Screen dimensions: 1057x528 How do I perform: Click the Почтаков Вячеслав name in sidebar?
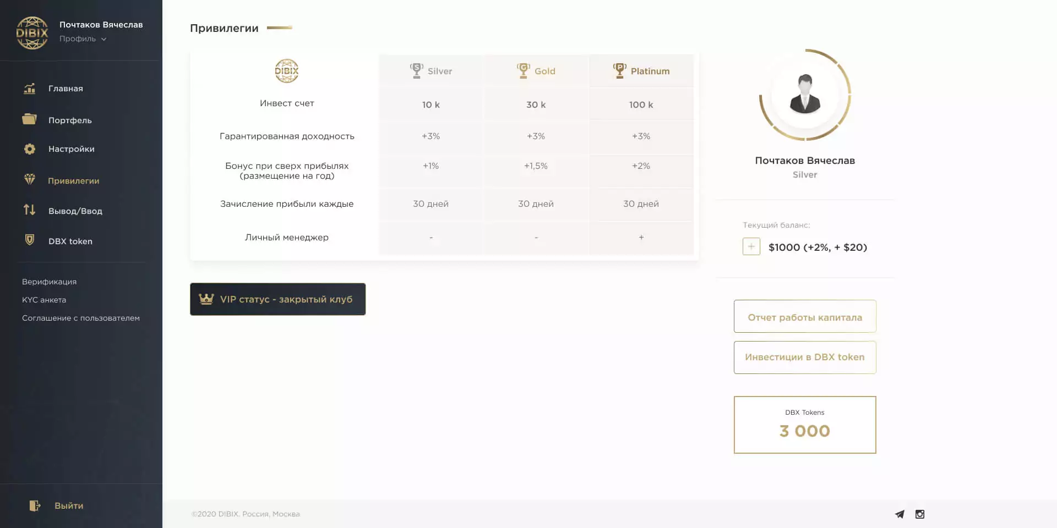[101, 25]
